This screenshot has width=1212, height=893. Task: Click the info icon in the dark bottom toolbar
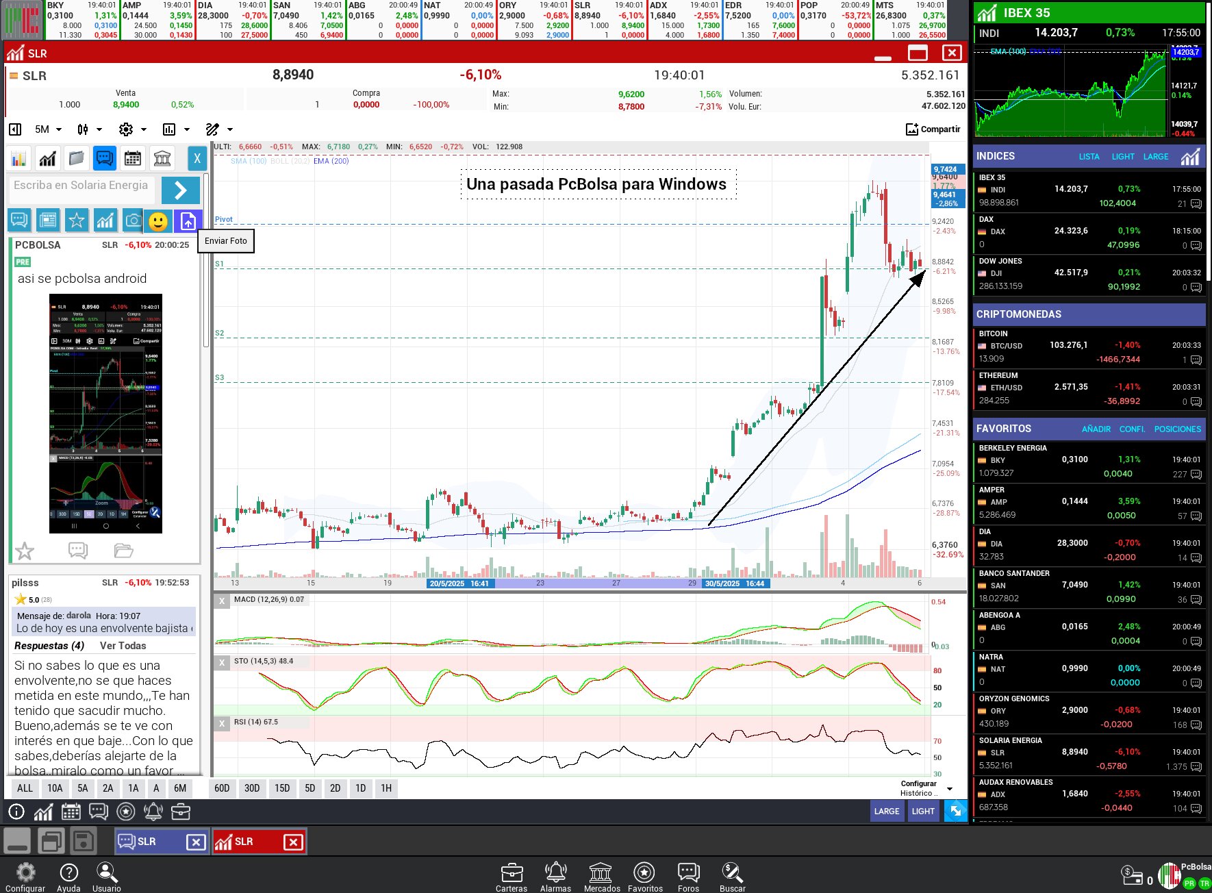point(16,812)
